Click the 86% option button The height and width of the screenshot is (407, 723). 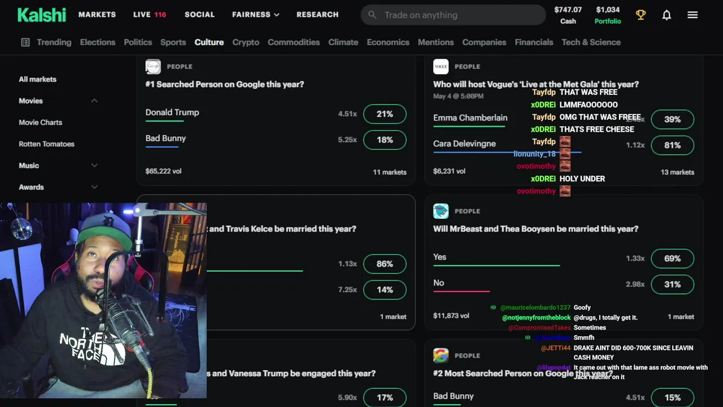pyautogui.click(x=385, y=264)
